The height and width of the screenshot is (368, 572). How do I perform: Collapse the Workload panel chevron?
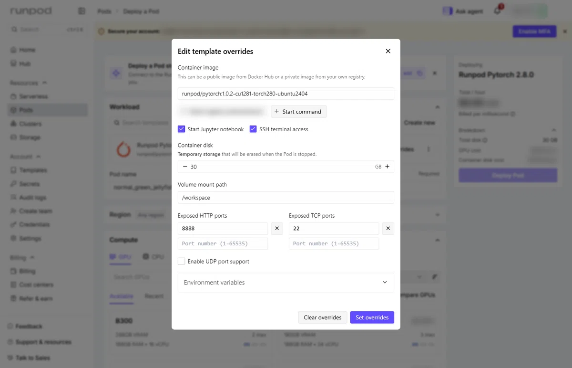[x=437, y=107]
